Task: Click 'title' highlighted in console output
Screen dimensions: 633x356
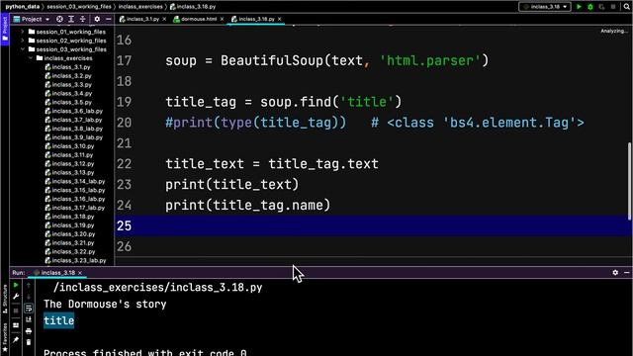Action: coord(59,320)
